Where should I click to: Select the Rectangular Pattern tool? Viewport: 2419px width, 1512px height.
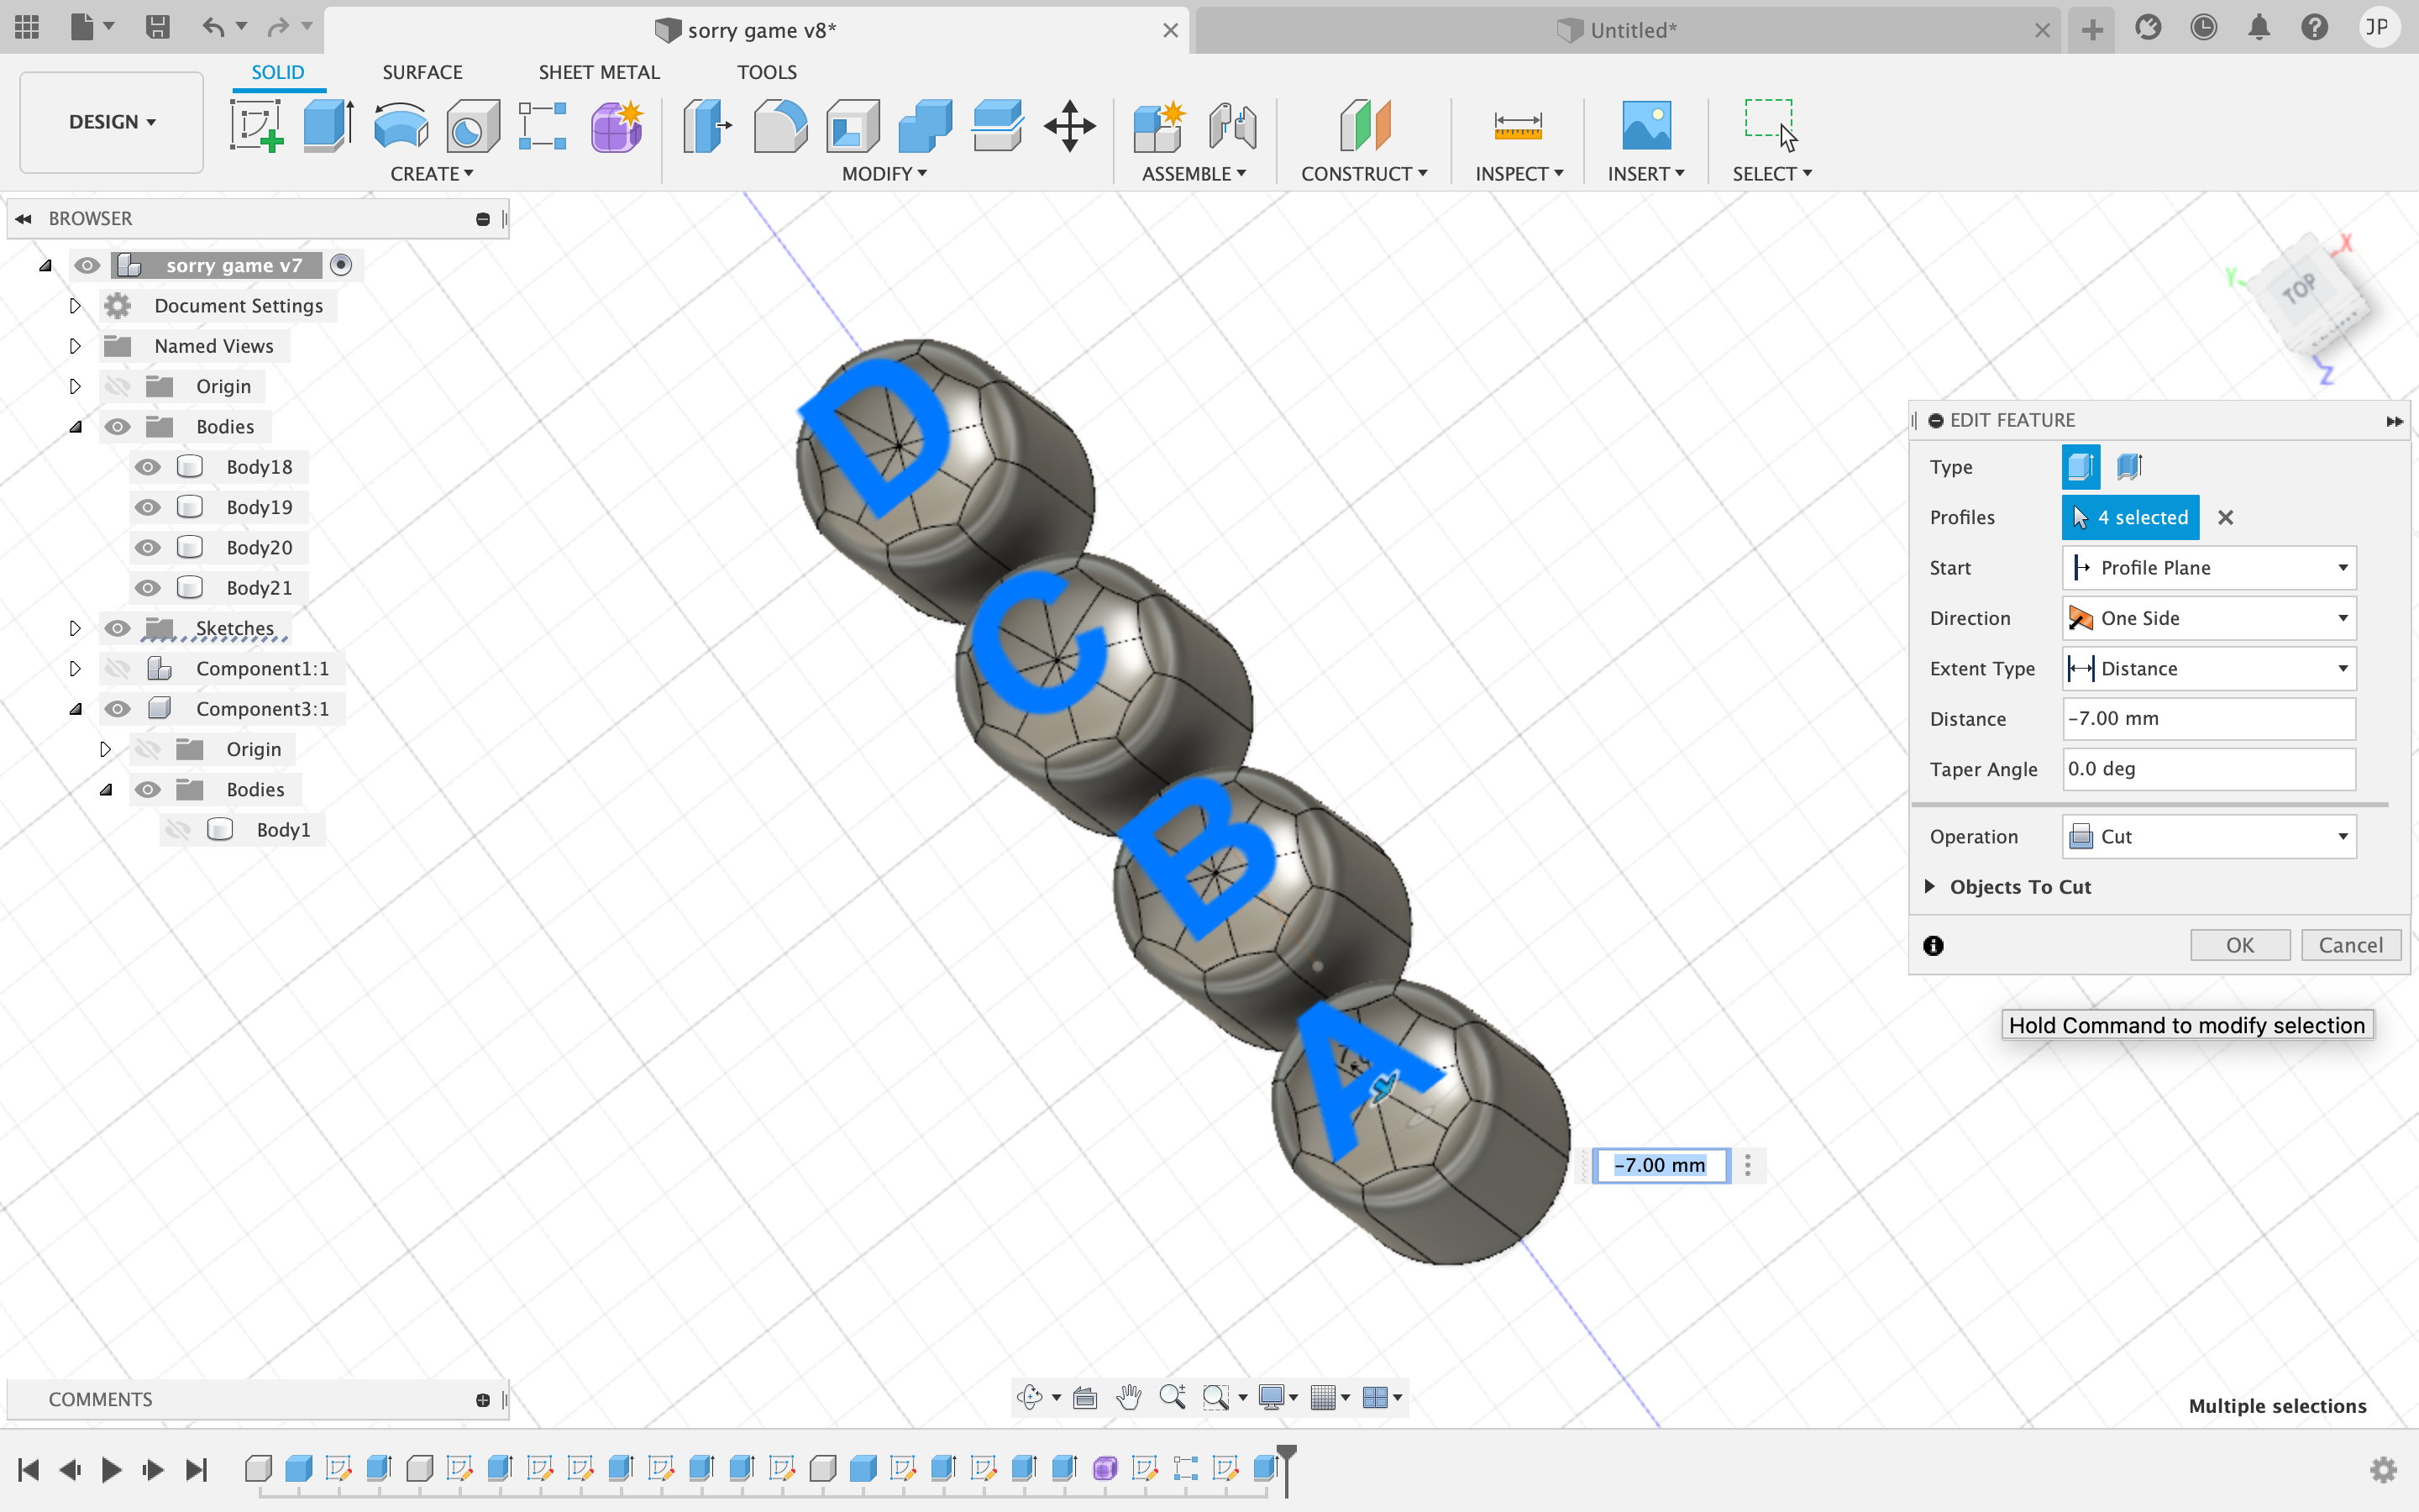tap(543, 125)
